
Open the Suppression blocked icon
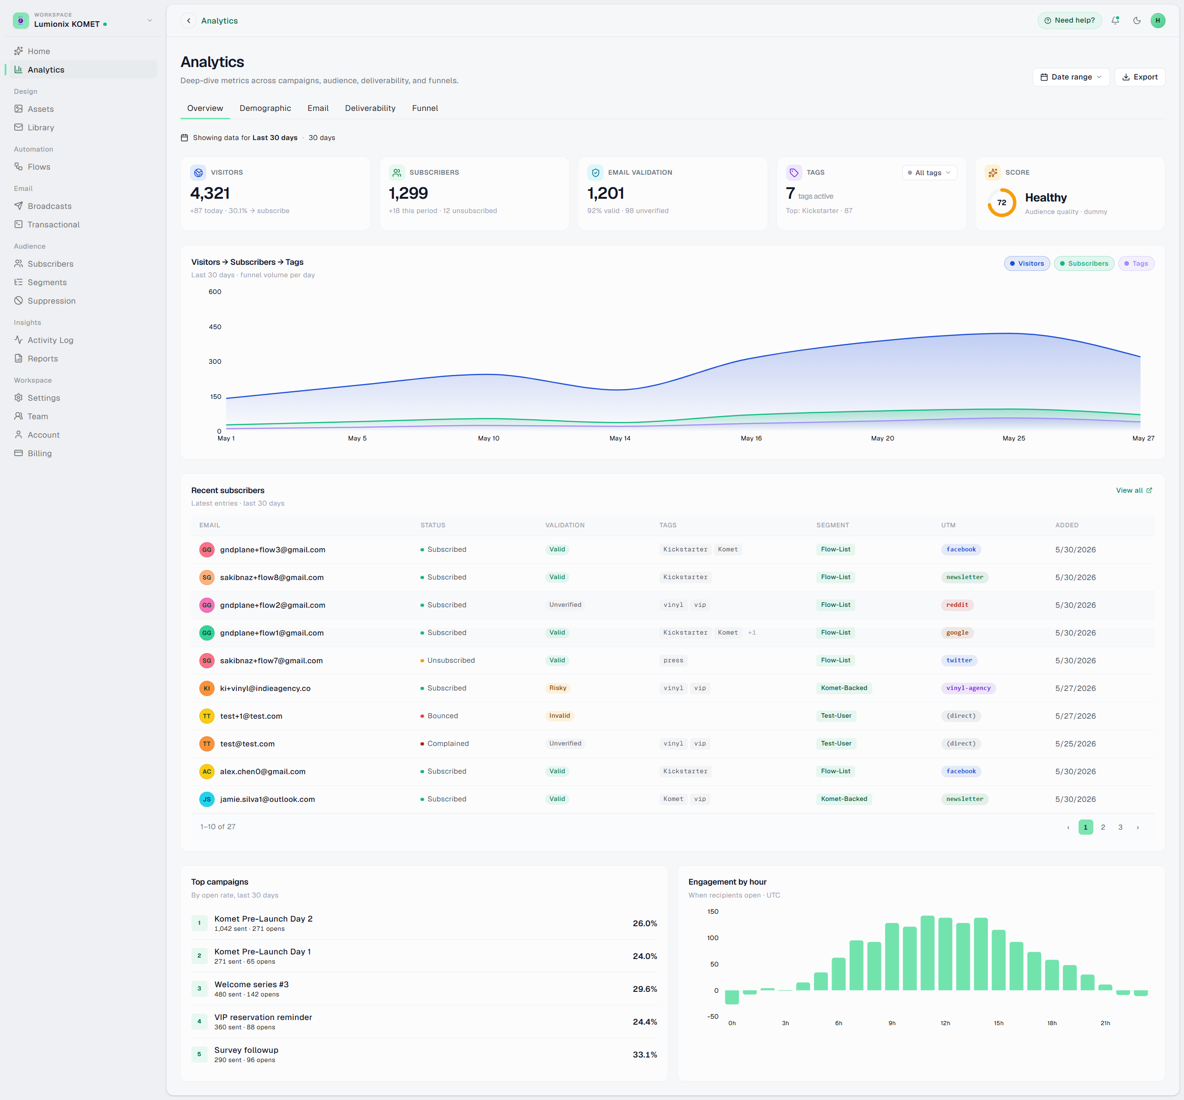pos(18,300)
